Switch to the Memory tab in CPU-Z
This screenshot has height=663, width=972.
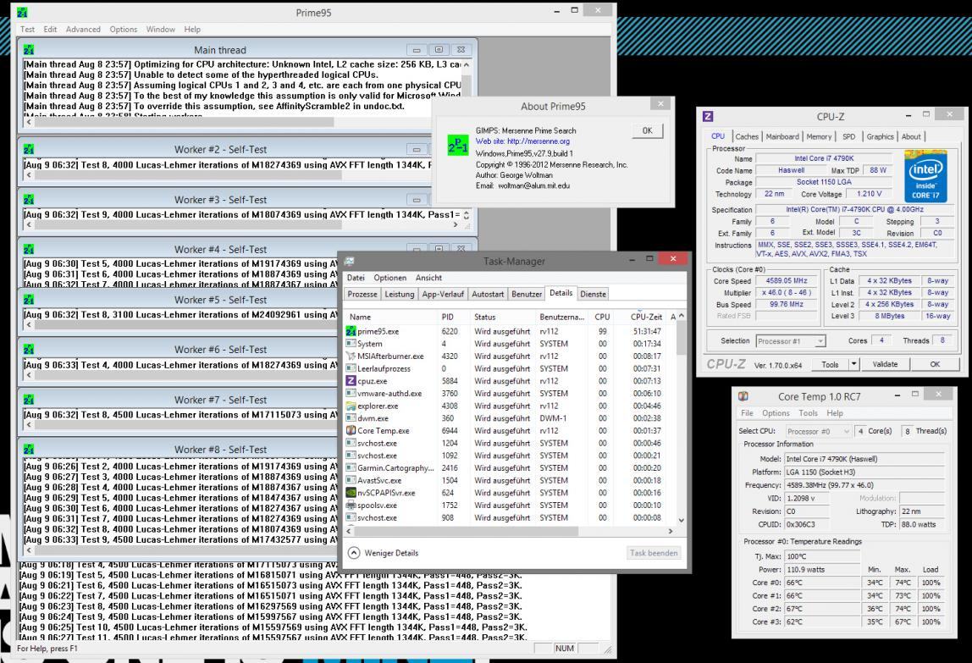819,136
